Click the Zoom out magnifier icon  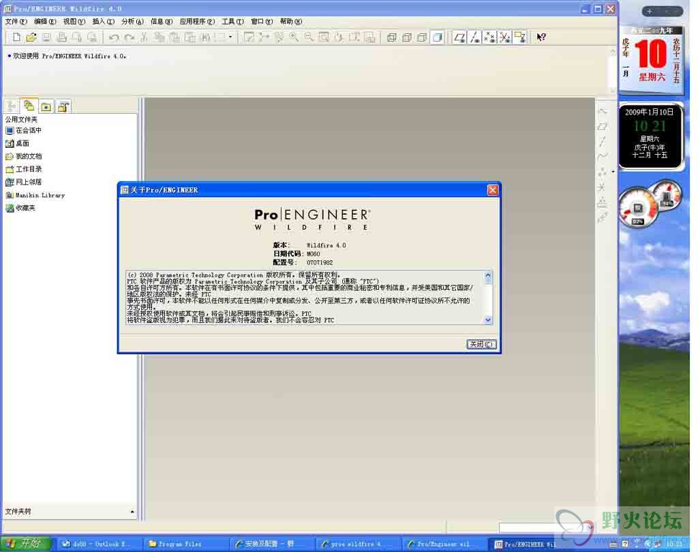click(x=309, y=37)
